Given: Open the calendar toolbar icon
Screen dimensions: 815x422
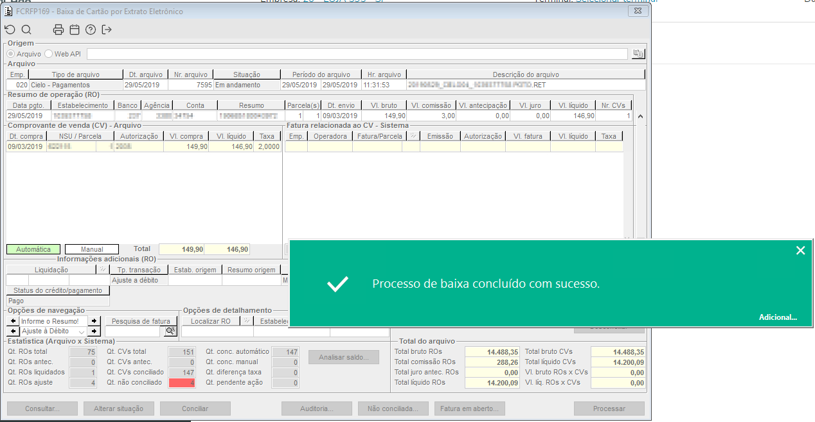Looking at the screenshot, I should coord(75,30).
